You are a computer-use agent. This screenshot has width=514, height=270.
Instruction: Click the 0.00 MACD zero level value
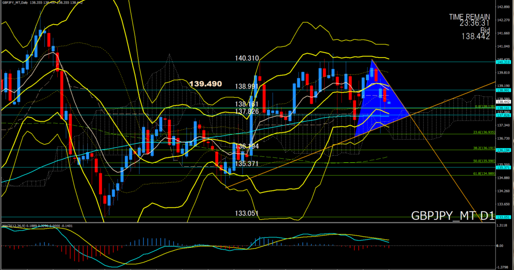pos(500,245)
